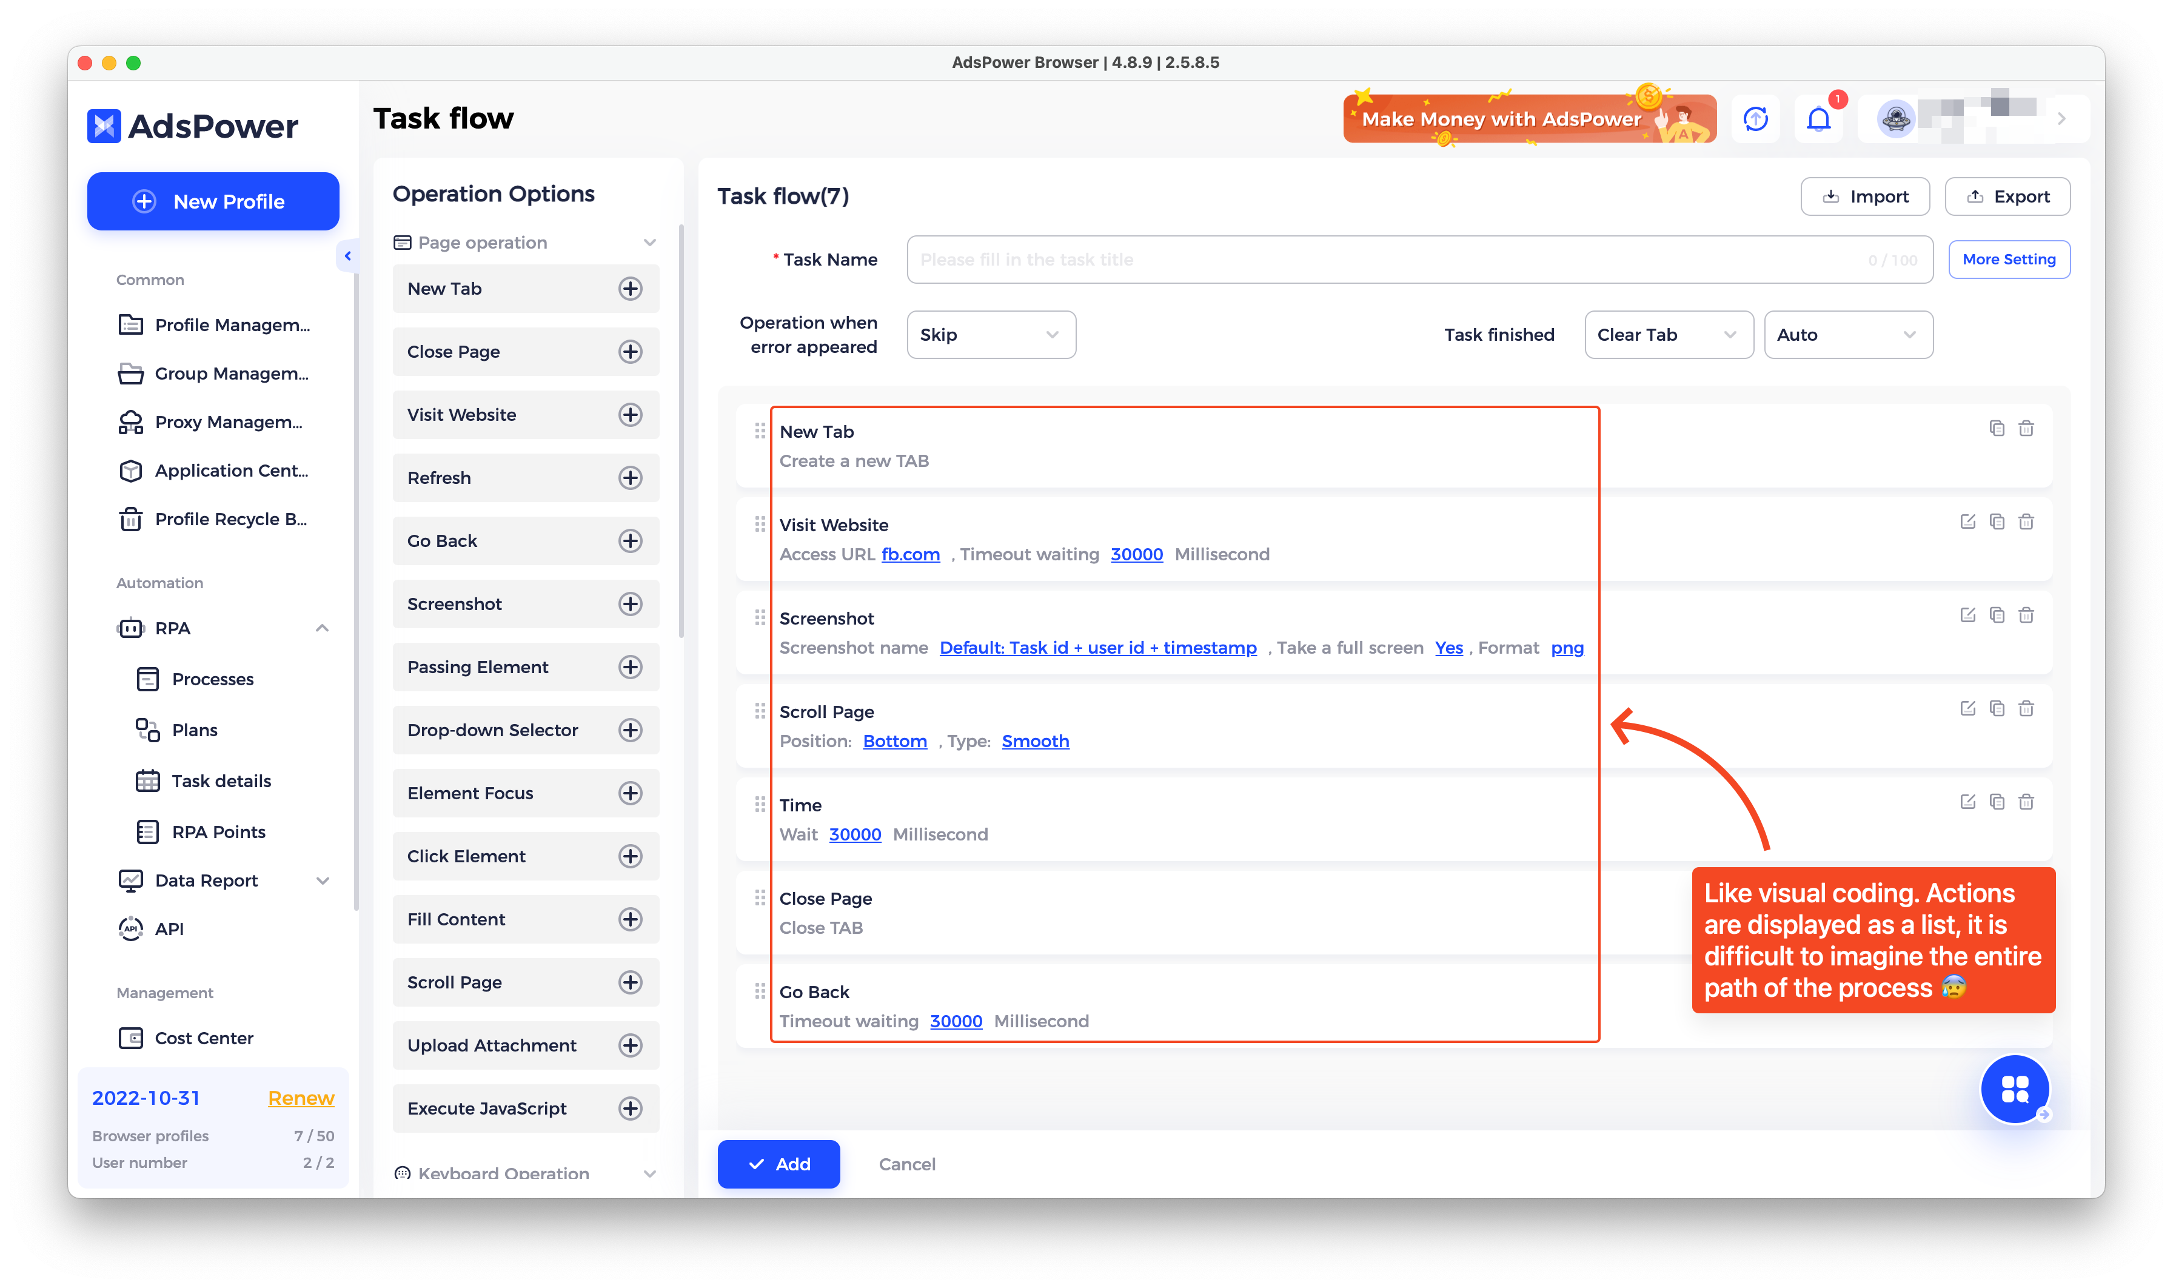Viewport: 2173px width, 1288px height.
Task: Open the Operation when error appeared dropdown
Action: coord(990,335)
